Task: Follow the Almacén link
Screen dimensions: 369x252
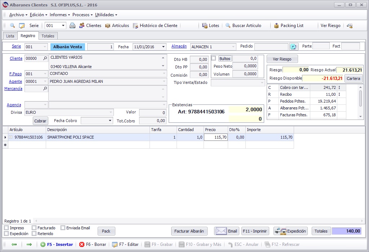Action: coord(179,46)
